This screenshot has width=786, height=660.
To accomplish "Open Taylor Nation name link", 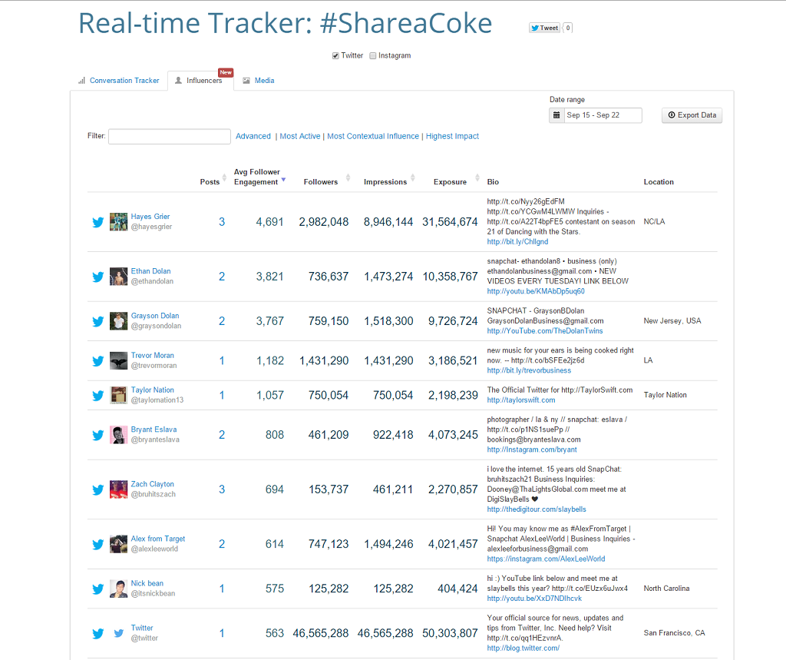I will pos(153,390).
